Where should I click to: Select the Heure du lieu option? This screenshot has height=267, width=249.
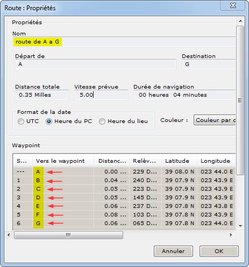[x=102, y=121]
